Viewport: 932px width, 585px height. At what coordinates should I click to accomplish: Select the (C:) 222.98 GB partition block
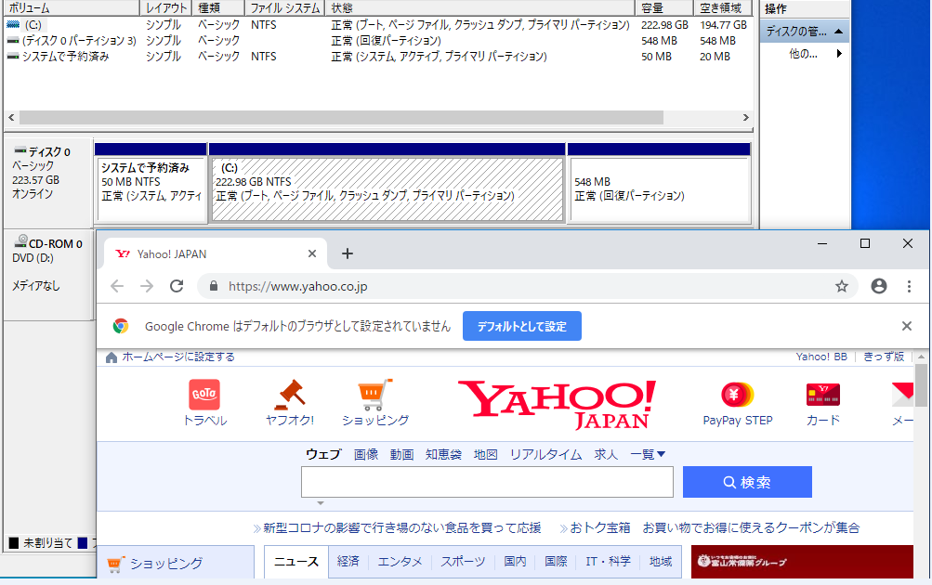click(x=387, y=188)
